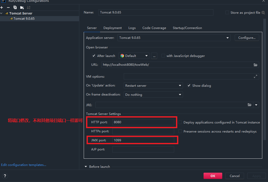Click the help question mark icon
The height and width of the screenshot is (182, 268).
5,176
